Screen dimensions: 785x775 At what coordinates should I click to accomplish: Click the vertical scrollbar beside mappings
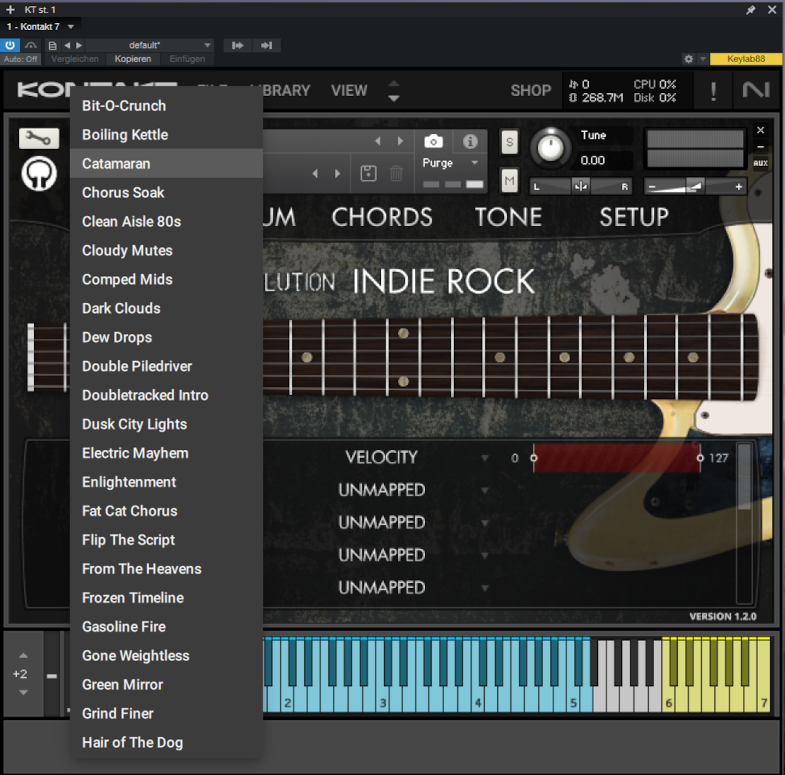pyautogui.click(x=744, y=523)
